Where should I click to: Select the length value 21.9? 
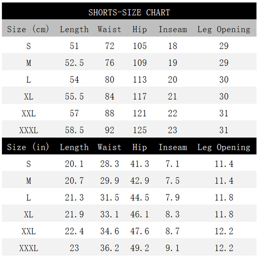[x=74, y=214]
